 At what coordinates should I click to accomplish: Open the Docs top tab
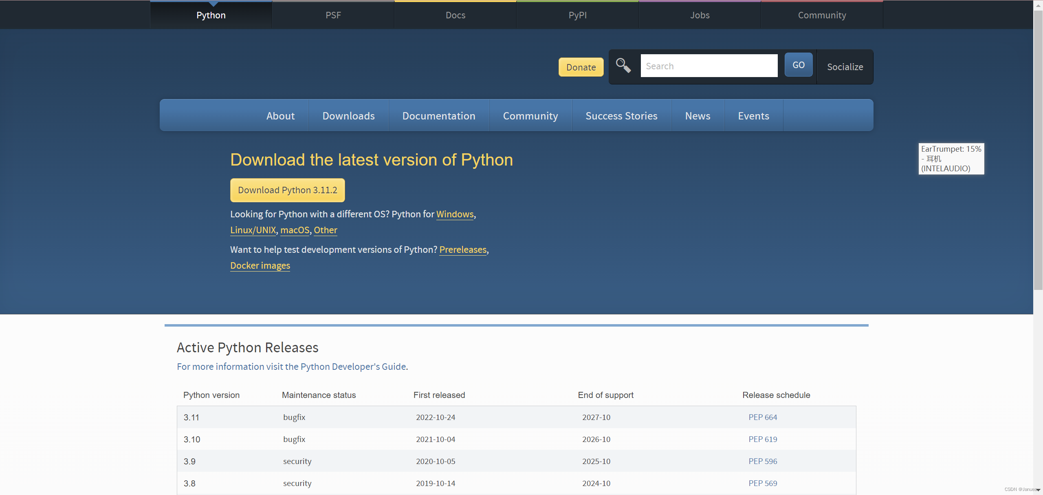coord(455,15)
